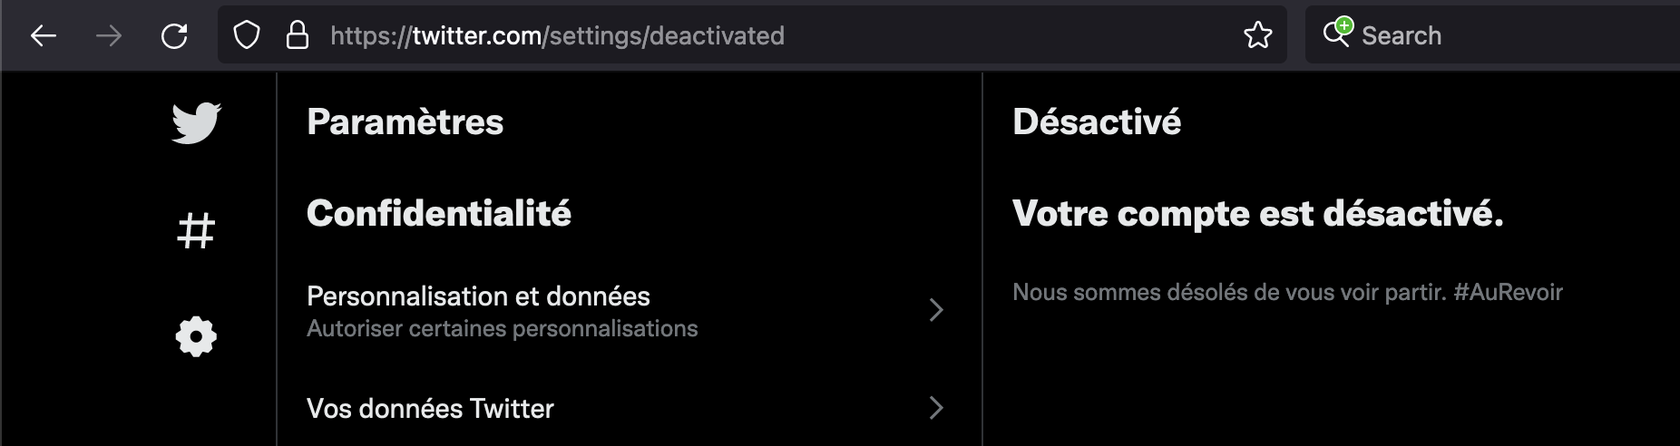The width and height of the screenshot is (1680, 446).
Task: Click the "Votre compte est désactivé." message
Action: (1257, 214)
